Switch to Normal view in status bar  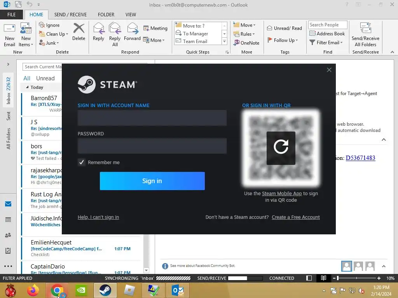click(x=309, y=278)
